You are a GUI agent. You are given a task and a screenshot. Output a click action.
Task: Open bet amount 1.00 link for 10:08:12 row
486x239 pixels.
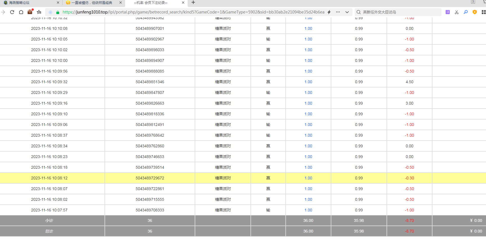tap(308, 178)
